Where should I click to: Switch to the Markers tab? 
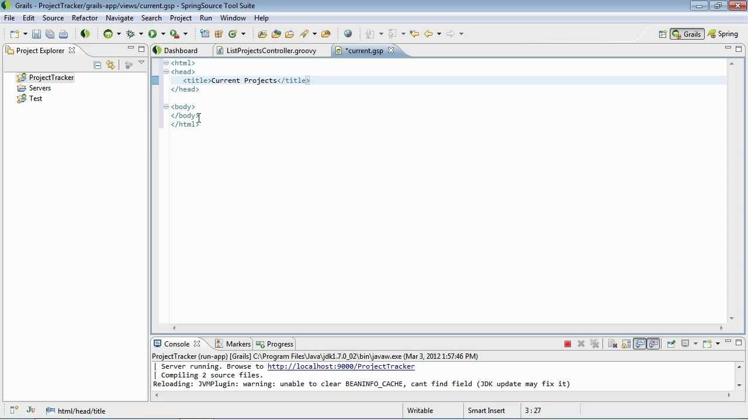click(x=233, y=344)
